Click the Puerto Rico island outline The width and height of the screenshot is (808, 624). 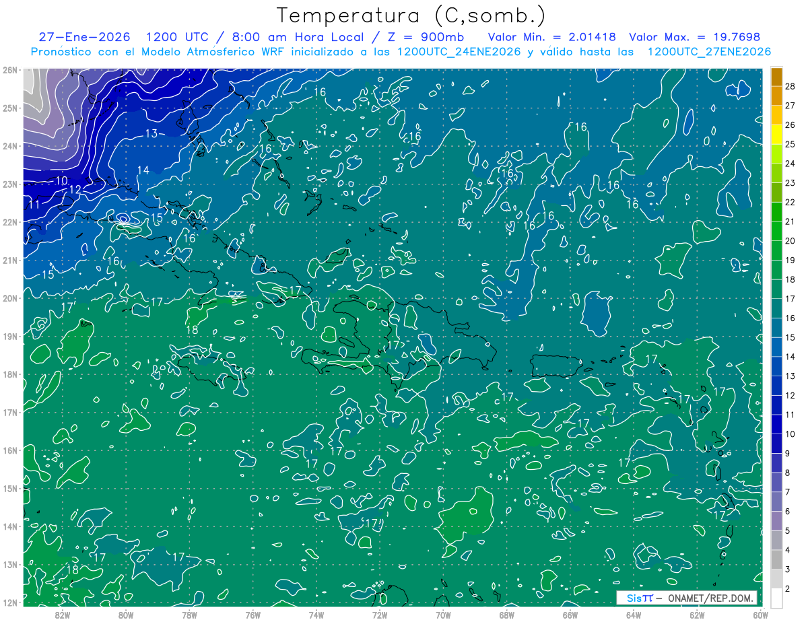click(x=556, y=366)
